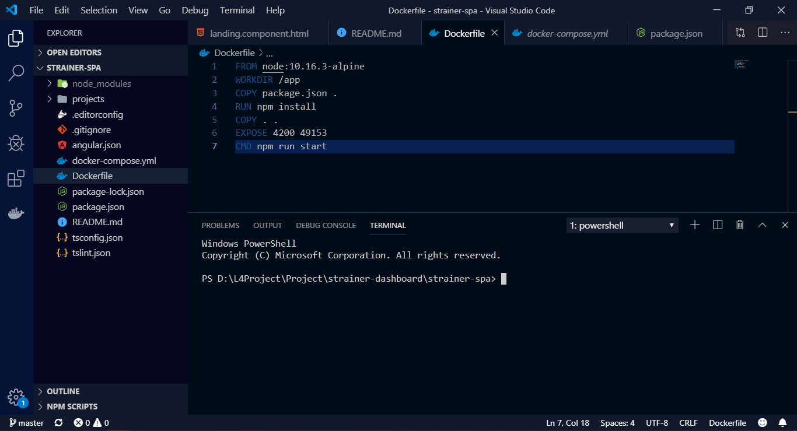Change line endings via CRLF
This screenshot has width=797, height=431.
coord(688,423)
